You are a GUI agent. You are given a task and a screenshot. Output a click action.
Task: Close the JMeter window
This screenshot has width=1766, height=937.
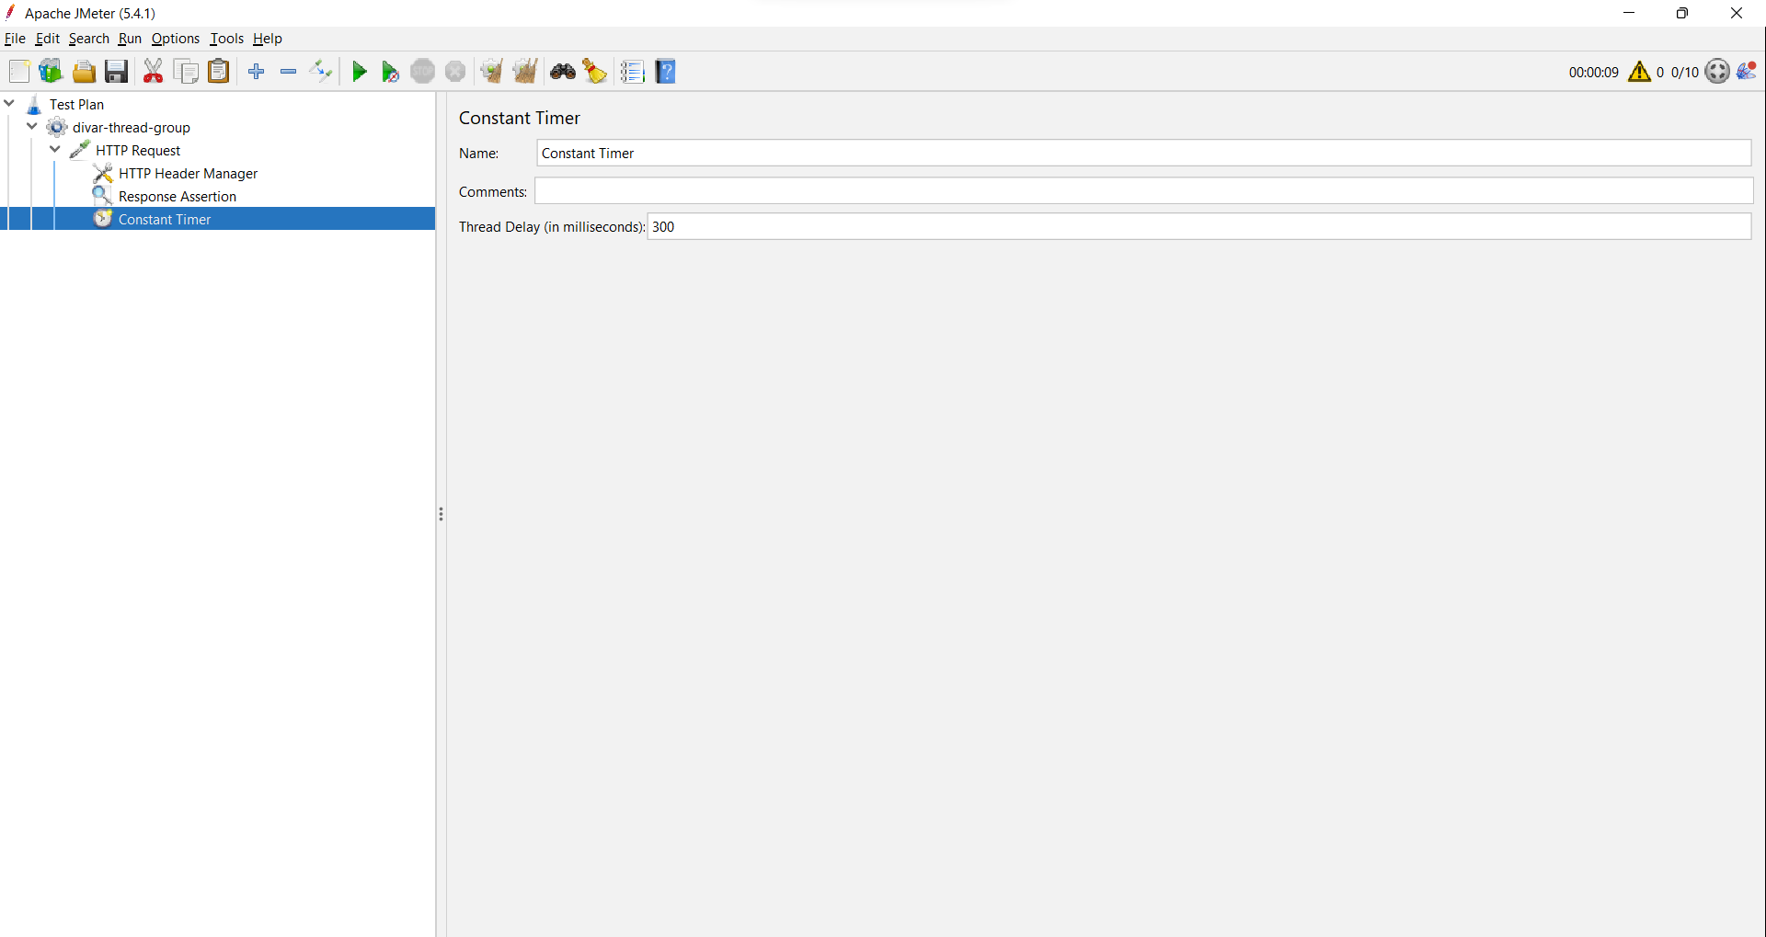coord(1737,13)
